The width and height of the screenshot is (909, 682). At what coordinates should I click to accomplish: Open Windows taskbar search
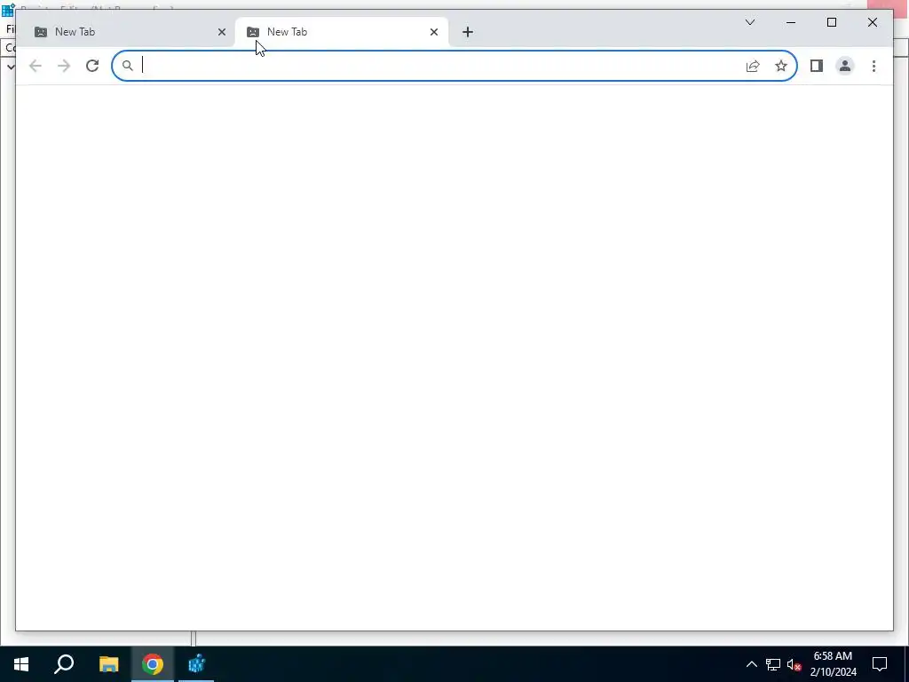(64, 664)
